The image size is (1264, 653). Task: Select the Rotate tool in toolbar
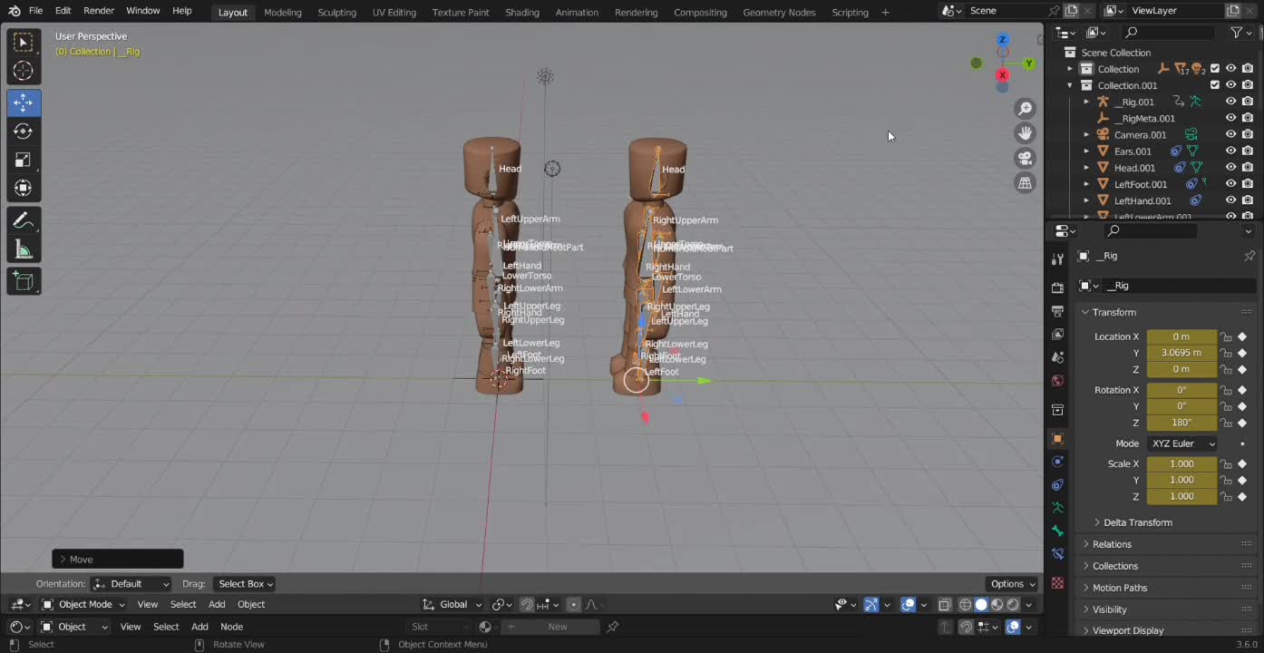pyautogui.click(x=24, y=132)
